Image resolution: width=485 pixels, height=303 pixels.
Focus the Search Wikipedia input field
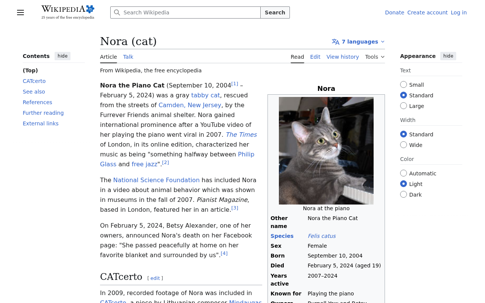[x=185, y=12]
